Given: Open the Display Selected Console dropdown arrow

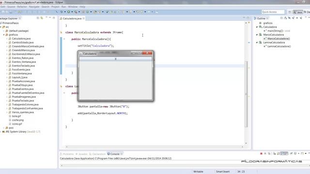Looking at the screenshot, I should click(298, 154).
